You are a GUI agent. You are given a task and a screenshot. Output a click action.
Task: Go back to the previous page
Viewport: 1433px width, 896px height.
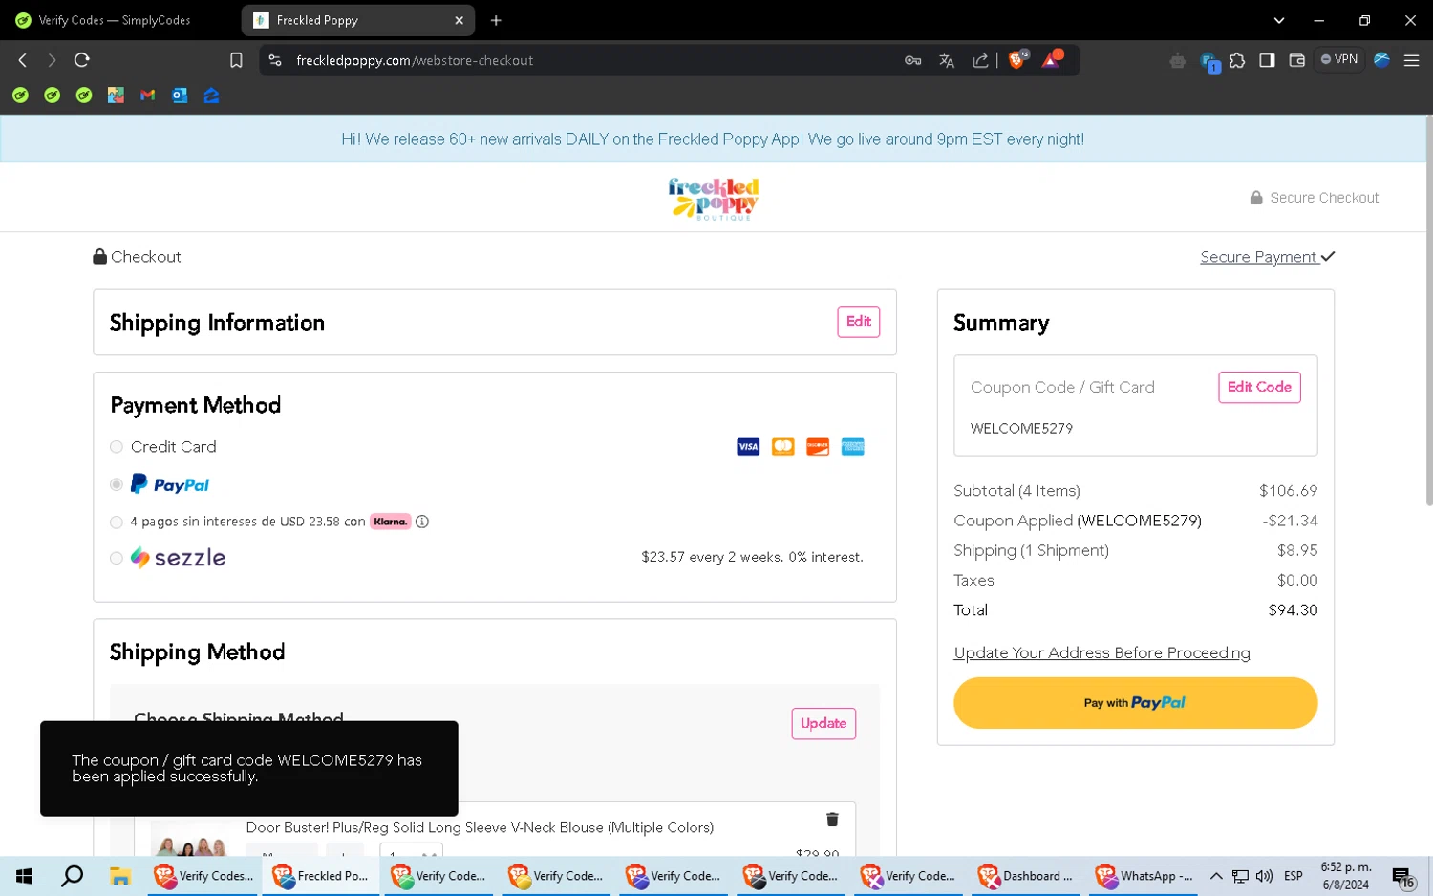[x=23, y=60]
